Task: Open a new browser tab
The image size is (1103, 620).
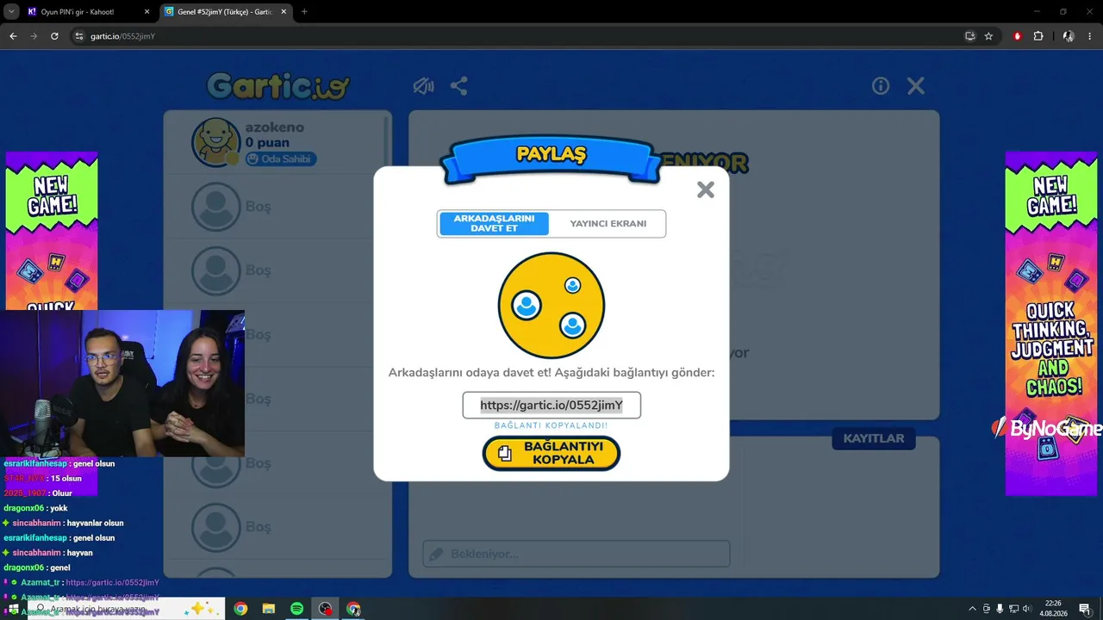Action: (304, 12)
